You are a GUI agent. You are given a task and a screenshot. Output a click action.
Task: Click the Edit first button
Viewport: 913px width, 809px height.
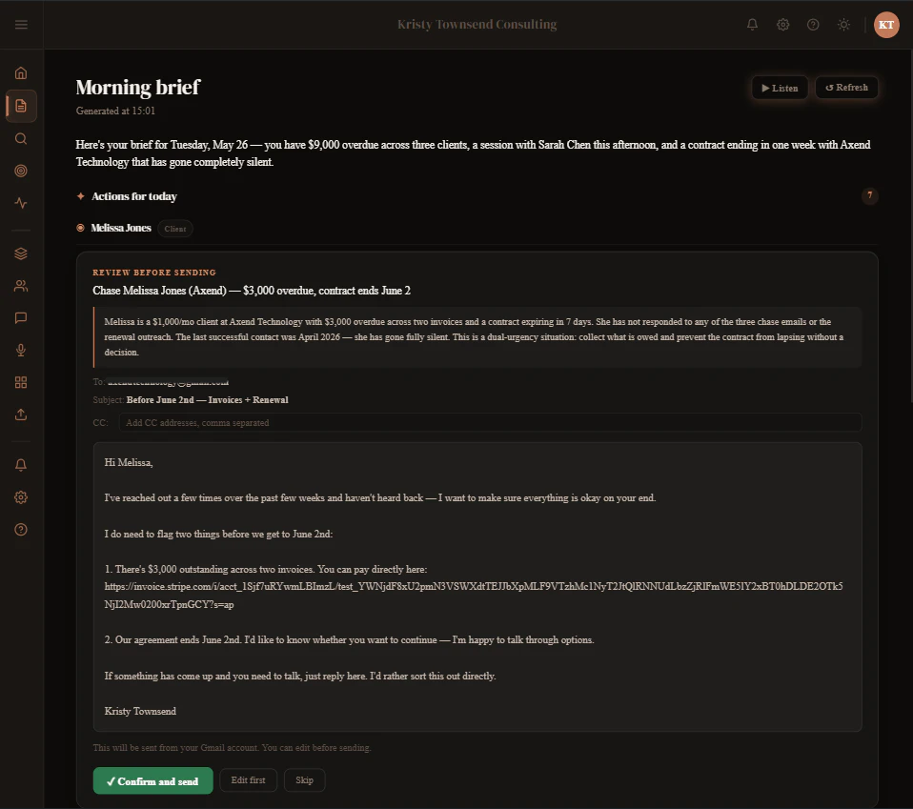point(248,780)
